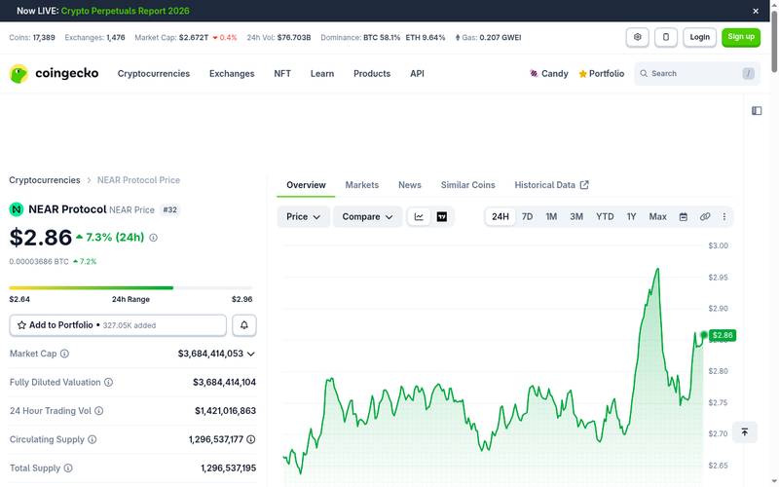Open Candy rewards
This screenshot has height=487, width=779.
[549, 74]
